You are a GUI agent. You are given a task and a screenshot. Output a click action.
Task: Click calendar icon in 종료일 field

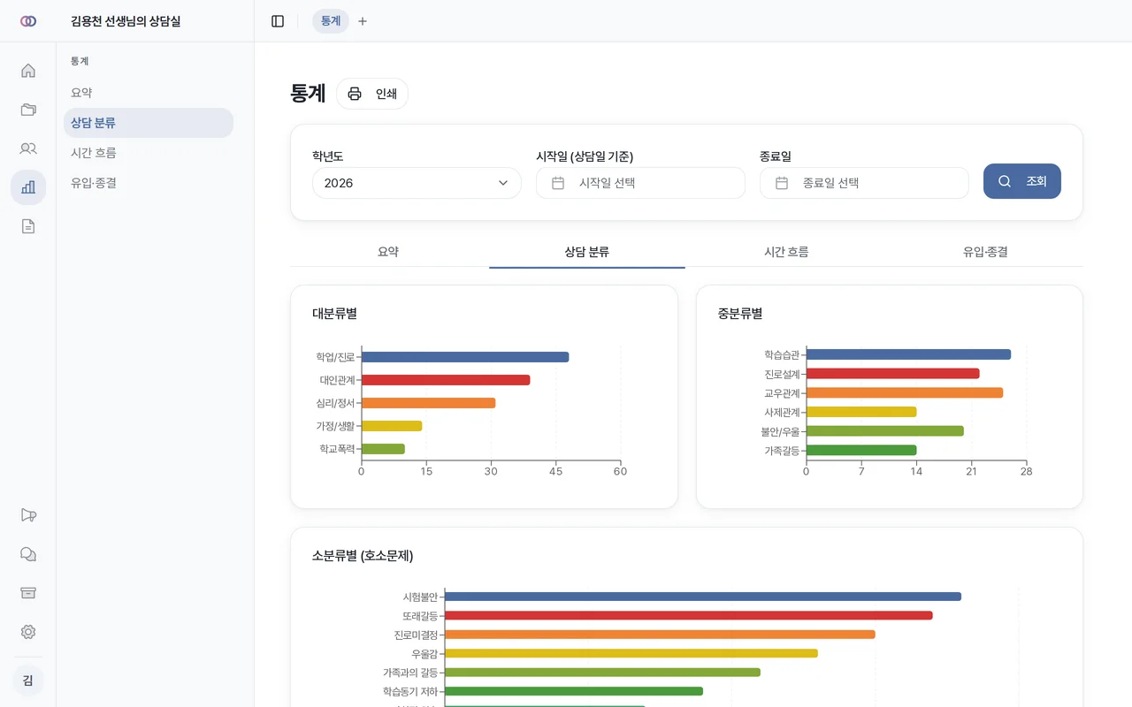(782, 183)
